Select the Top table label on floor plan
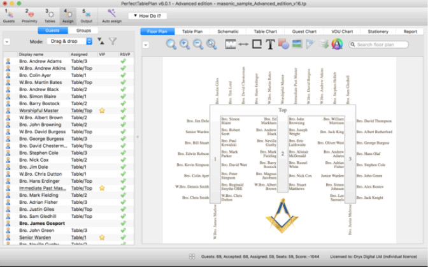This screenshot has height=267, width=428. 283,110
